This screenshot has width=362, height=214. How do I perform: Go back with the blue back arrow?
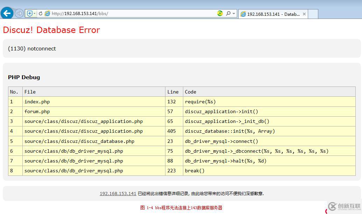tap(7, 13)
